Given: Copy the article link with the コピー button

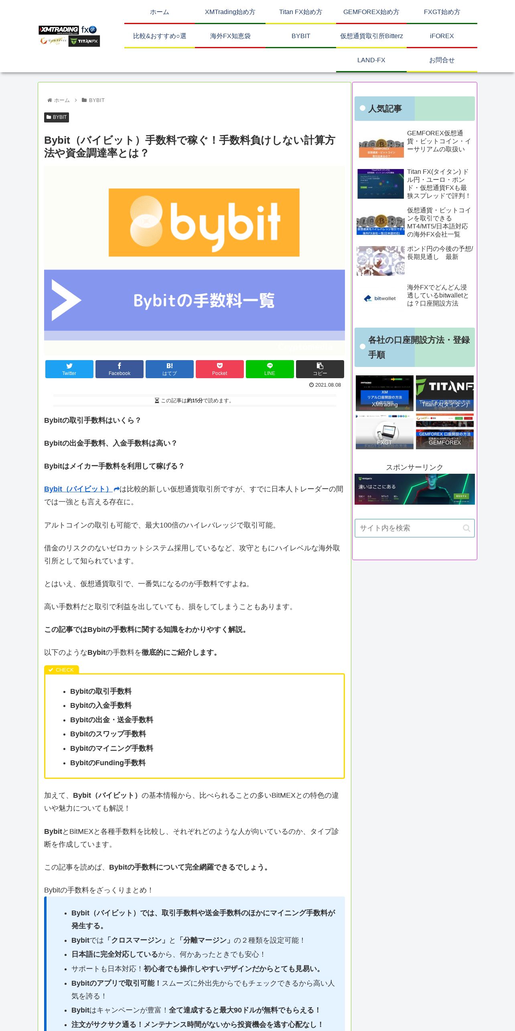Looking at the screenshot, I should tap(320, 369).
